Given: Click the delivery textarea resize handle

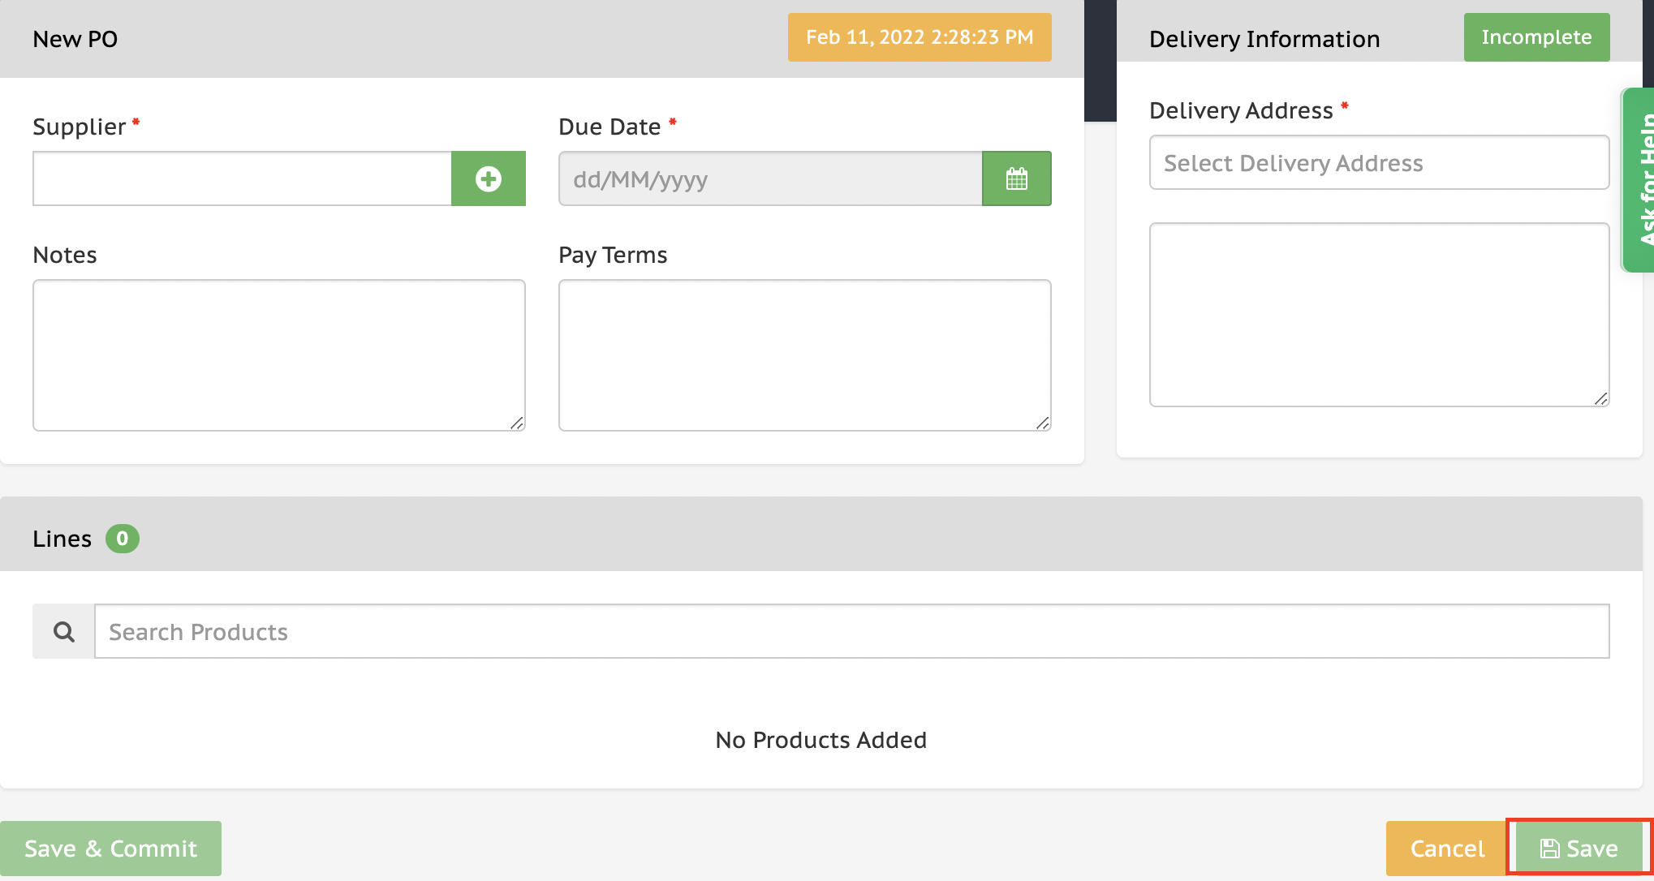Looking at the screenshot, I should coord(1601,398).
